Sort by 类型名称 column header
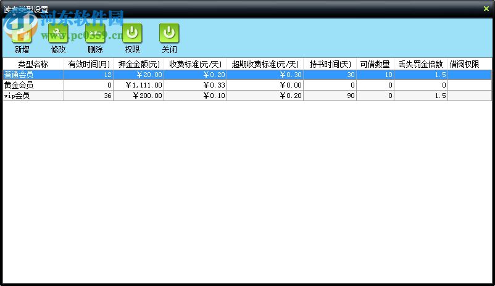This screenshot has width=495, height=286. pos(33,64)
